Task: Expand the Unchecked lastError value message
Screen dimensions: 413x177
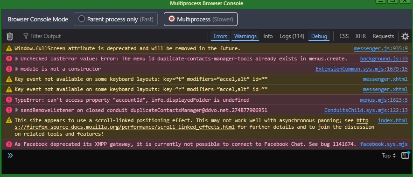Action: coord(17,59)
